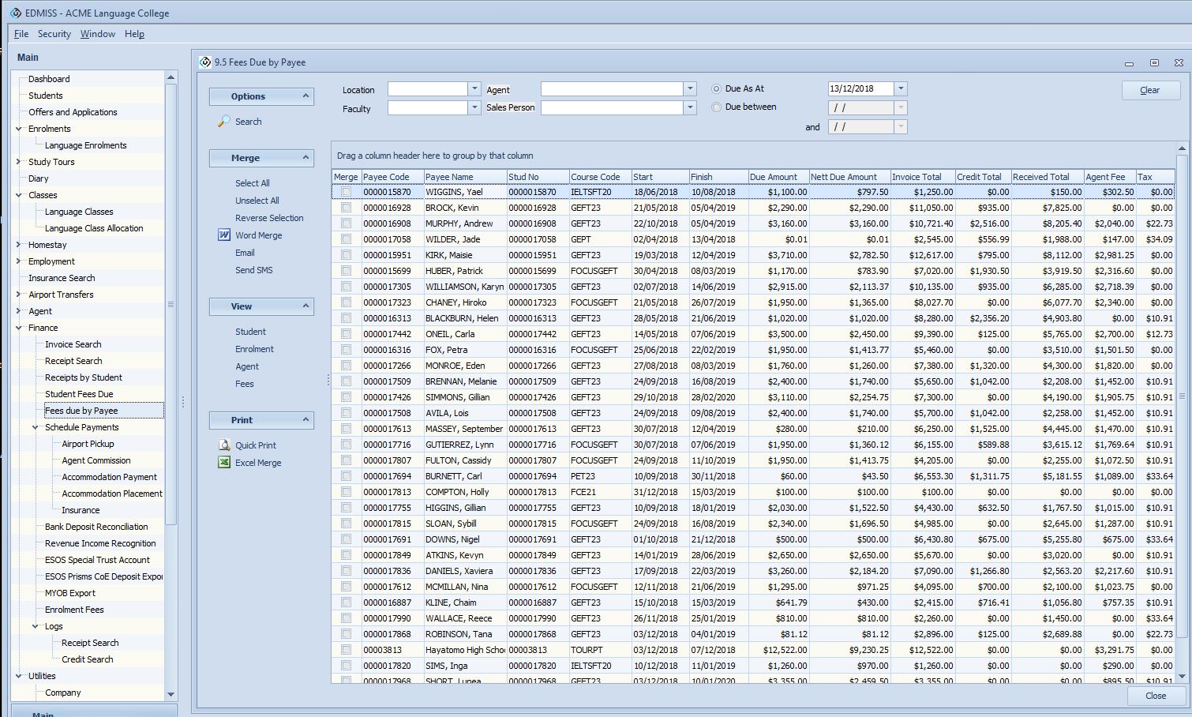
Task: Click the EDMISS application logo icon
Action: tap(15, 13)
